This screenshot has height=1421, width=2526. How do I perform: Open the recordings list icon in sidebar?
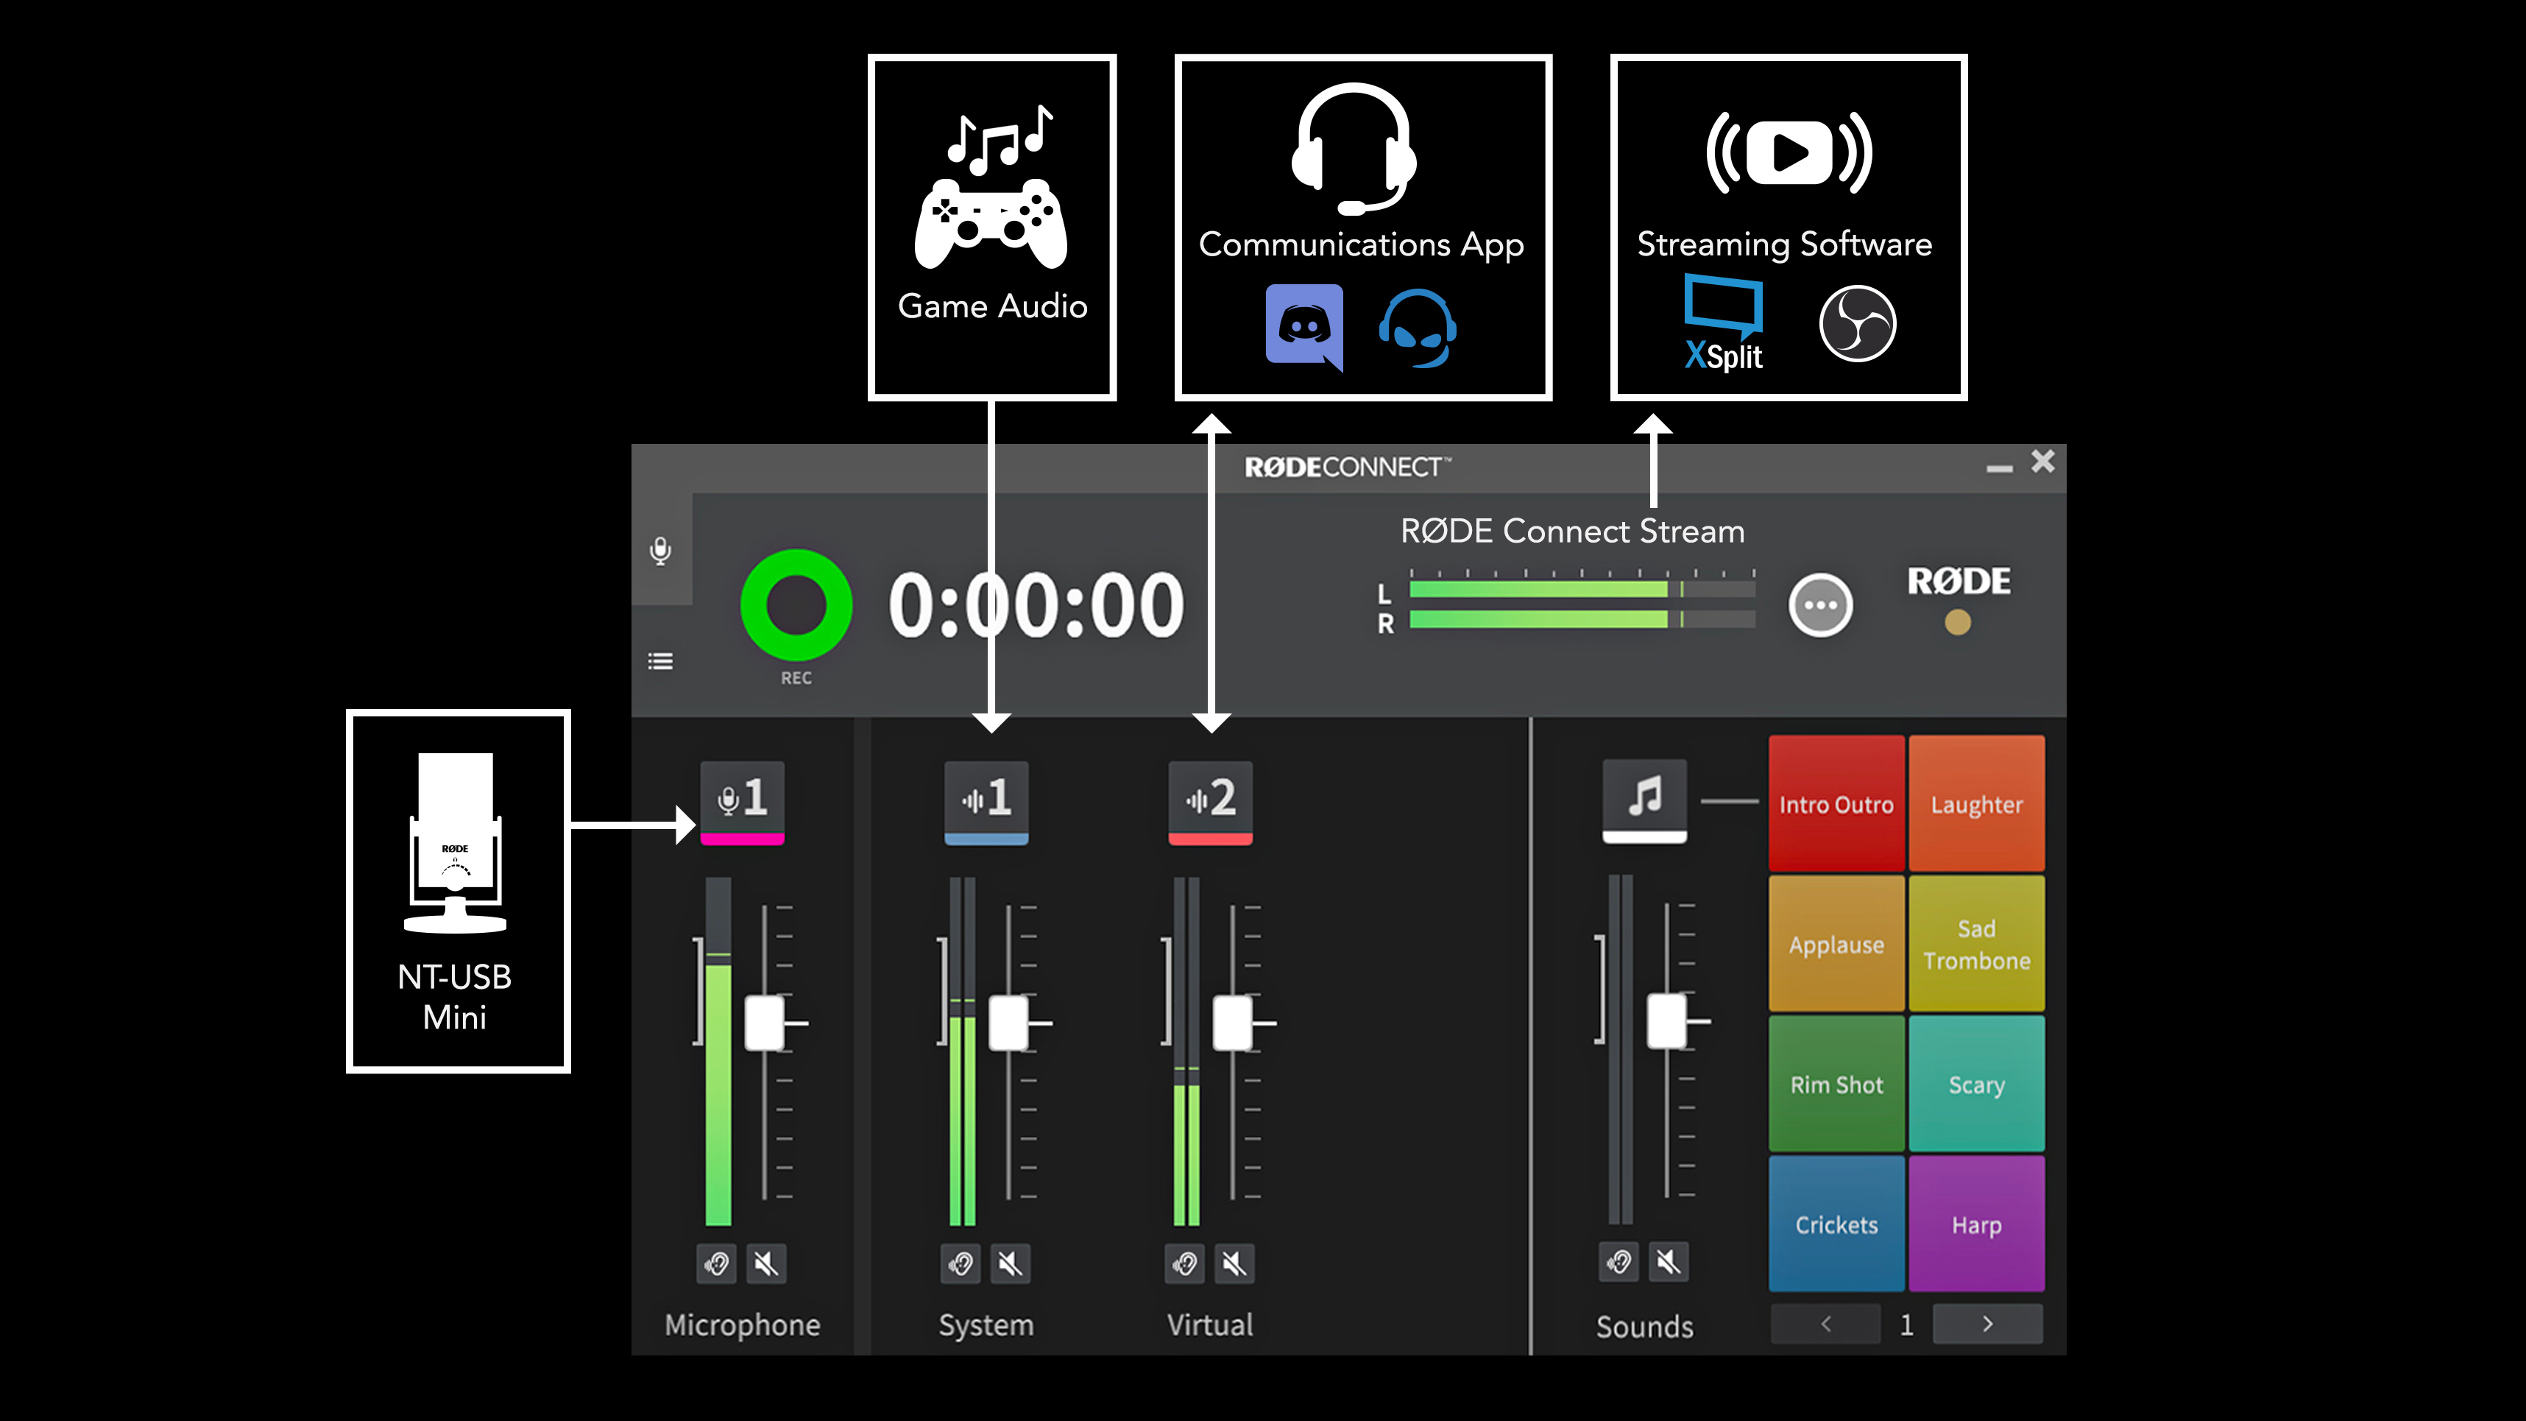pyautogui.click(x=661, y=661)
